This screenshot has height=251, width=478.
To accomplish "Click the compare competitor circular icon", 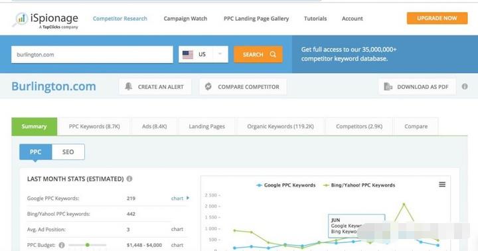I will (x=208, y=86).
